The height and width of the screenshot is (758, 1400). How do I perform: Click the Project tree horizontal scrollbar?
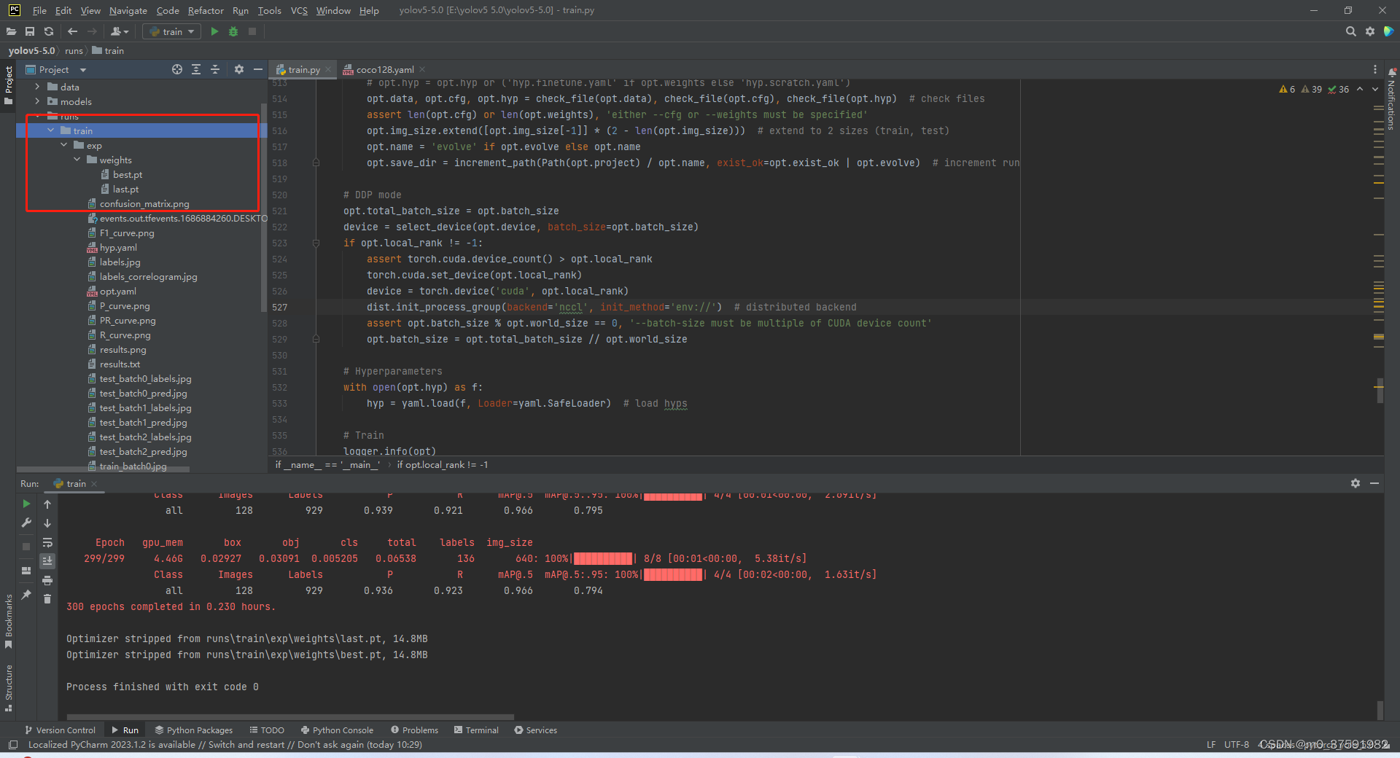102,469
